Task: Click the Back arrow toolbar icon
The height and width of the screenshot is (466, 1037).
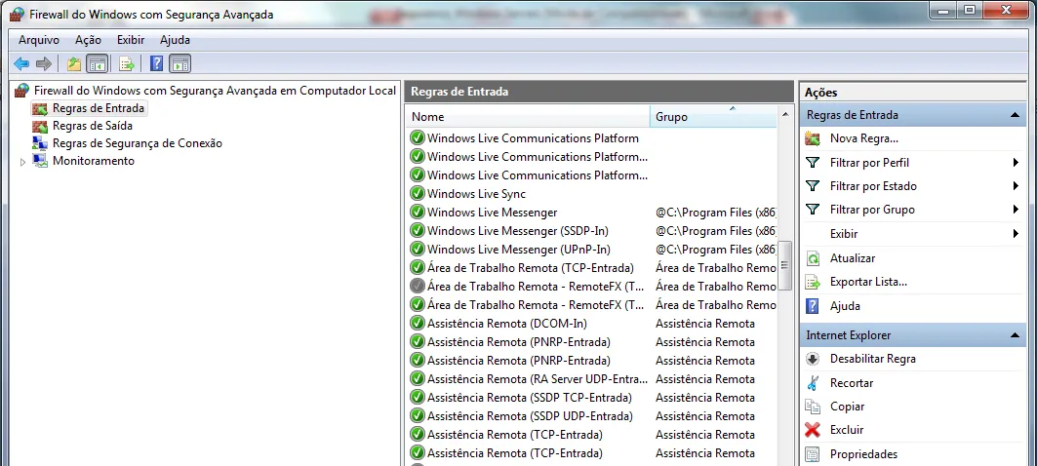Action: click(21, 63)
